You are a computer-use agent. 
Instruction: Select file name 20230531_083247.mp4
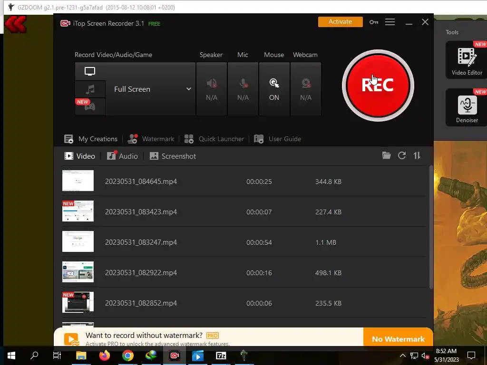[141, 242]
